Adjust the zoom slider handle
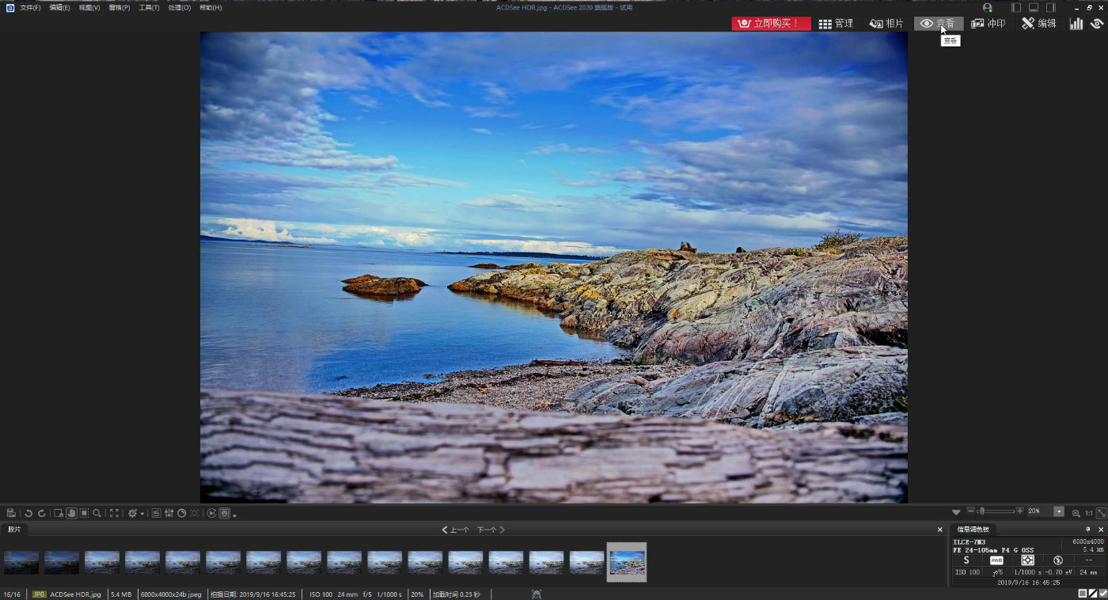Image resolution: width=1108 pixels, height=600 pixels. pyautogui.click(x=981, y=512)
